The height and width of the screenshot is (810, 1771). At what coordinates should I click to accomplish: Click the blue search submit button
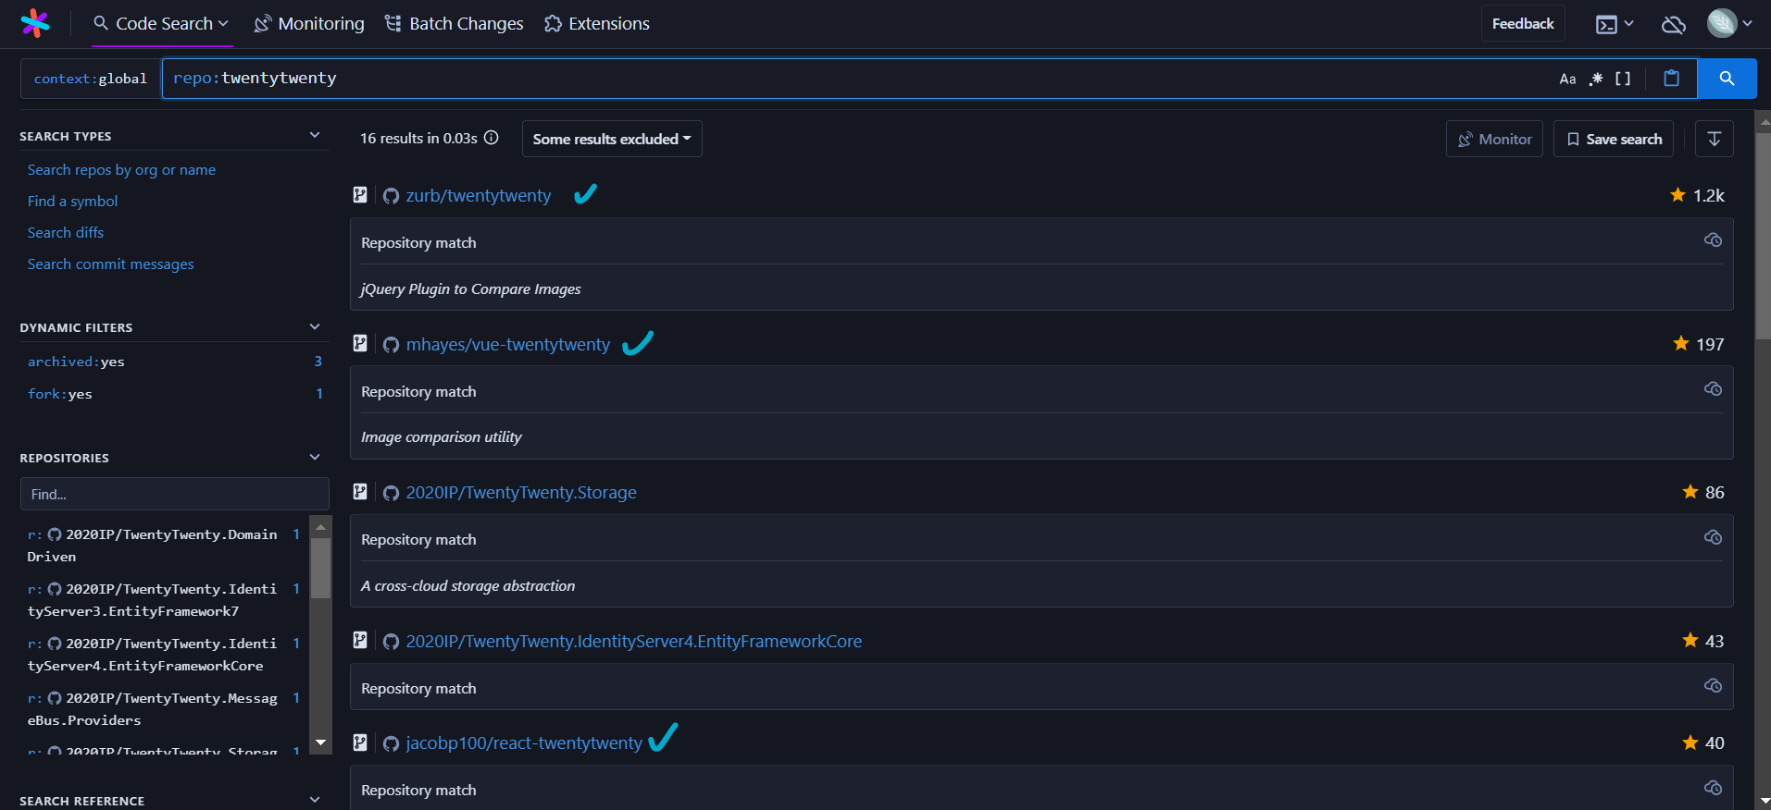pyautogui.click(x=1727, y=79)
